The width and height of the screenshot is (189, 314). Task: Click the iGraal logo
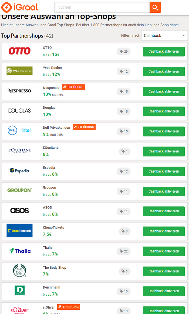19,7
